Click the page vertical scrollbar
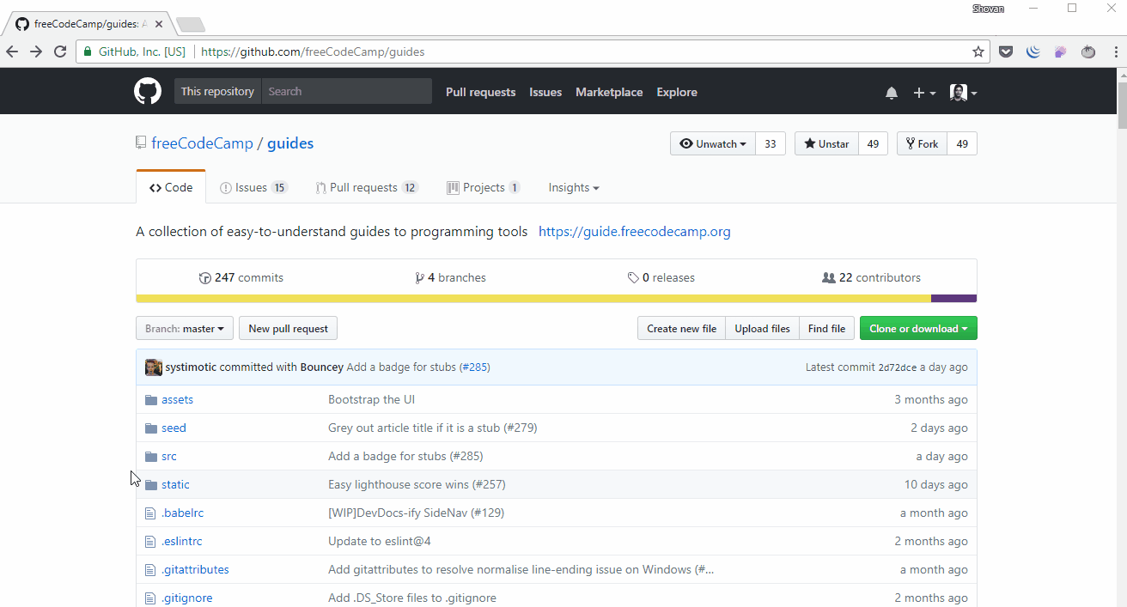 click(x=1122, y=106)
